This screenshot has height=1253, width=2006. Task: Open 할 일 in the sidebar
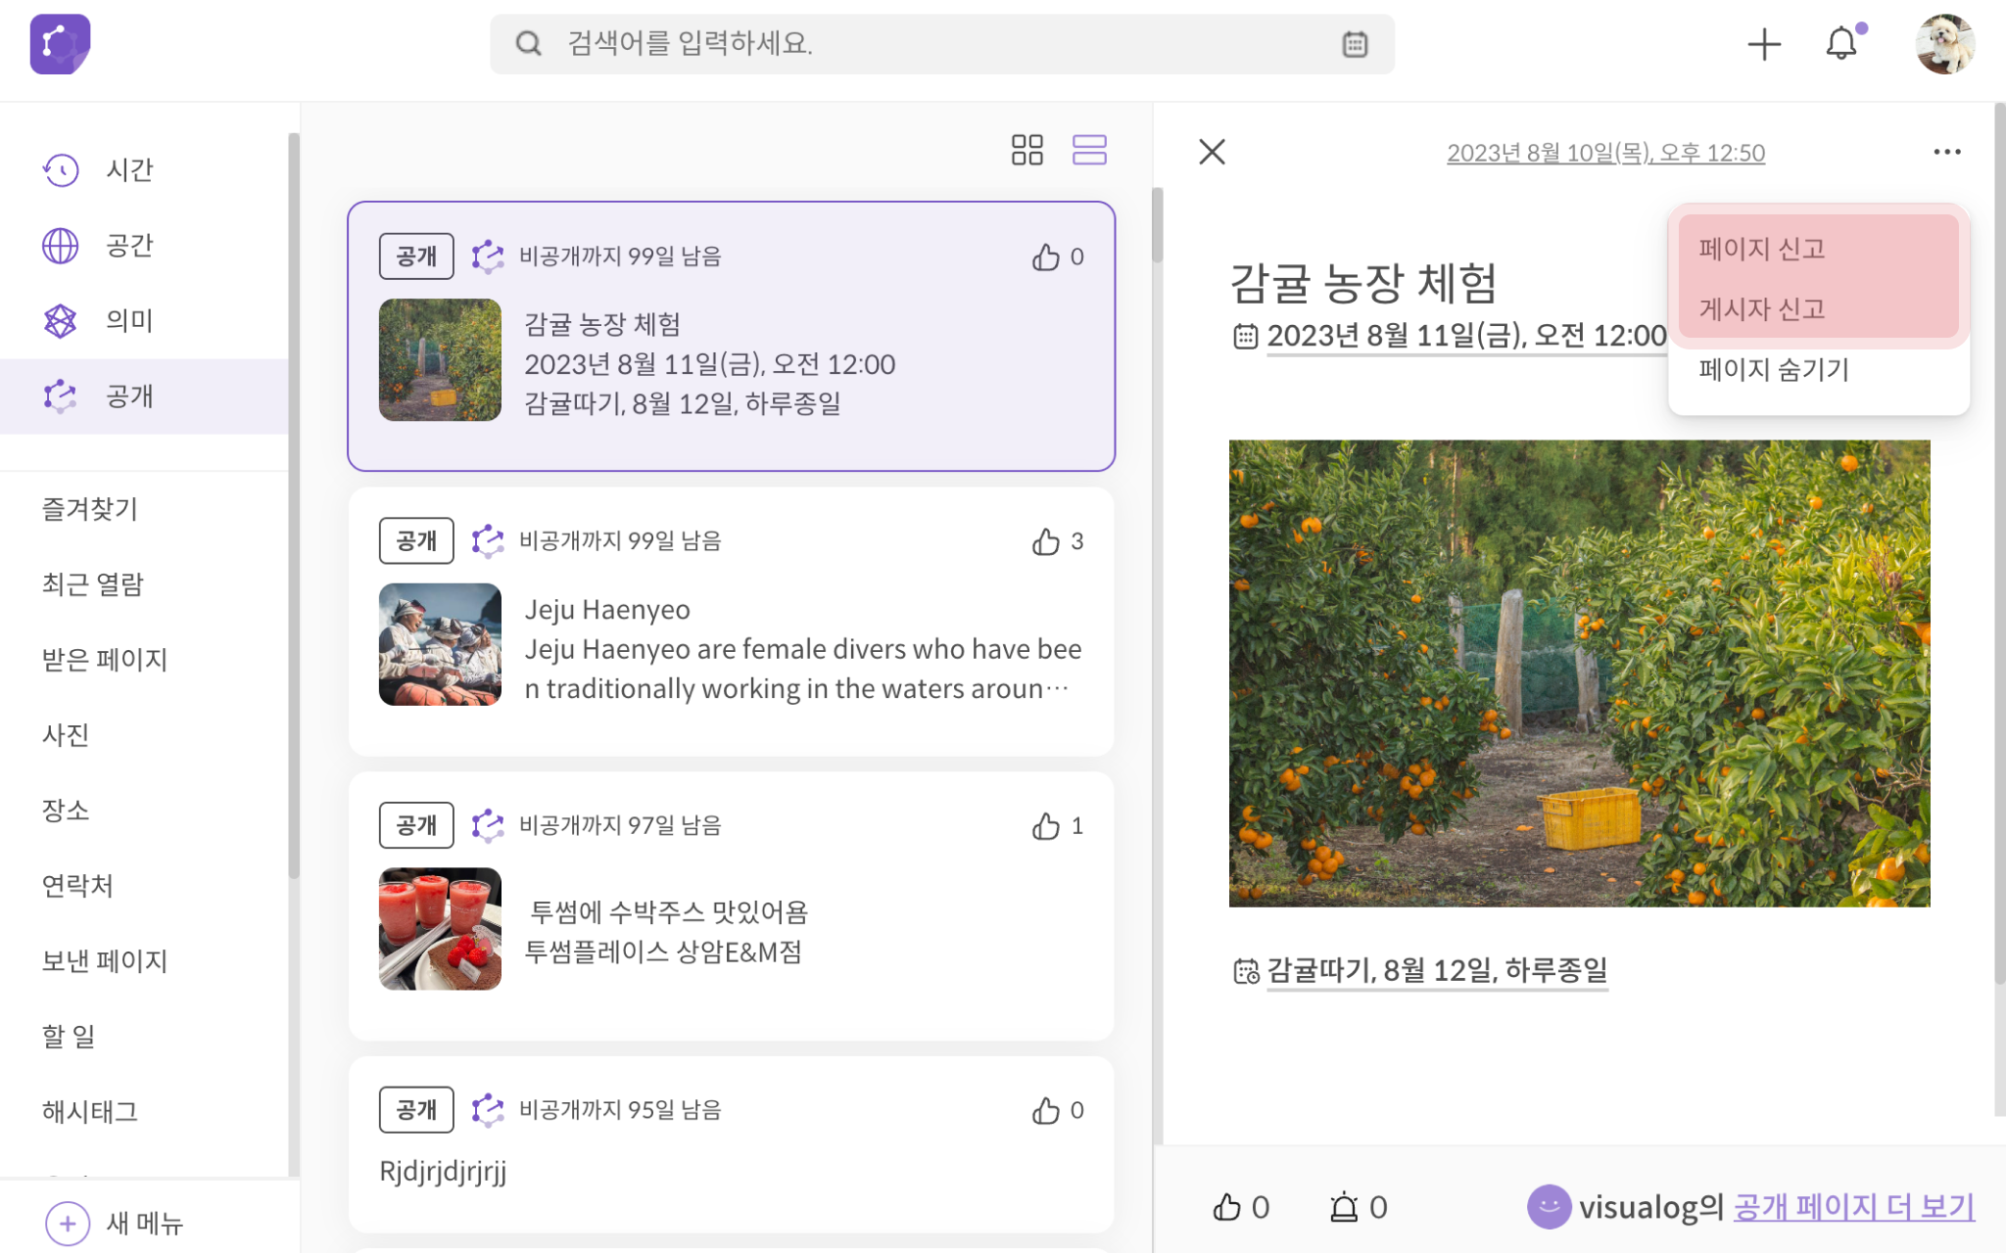[x=69, y=1037]
